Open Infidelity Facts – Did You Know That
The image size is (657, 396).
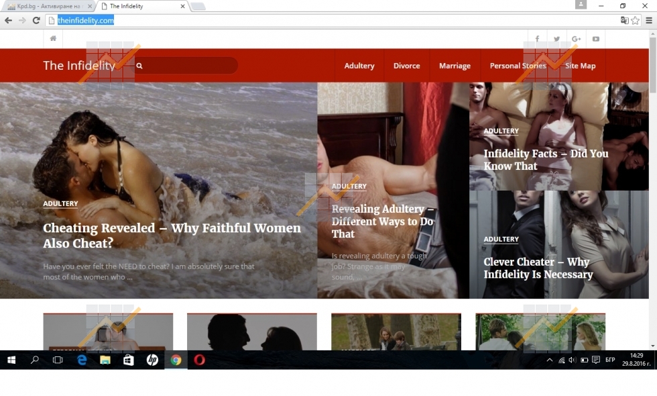(546, 160)
